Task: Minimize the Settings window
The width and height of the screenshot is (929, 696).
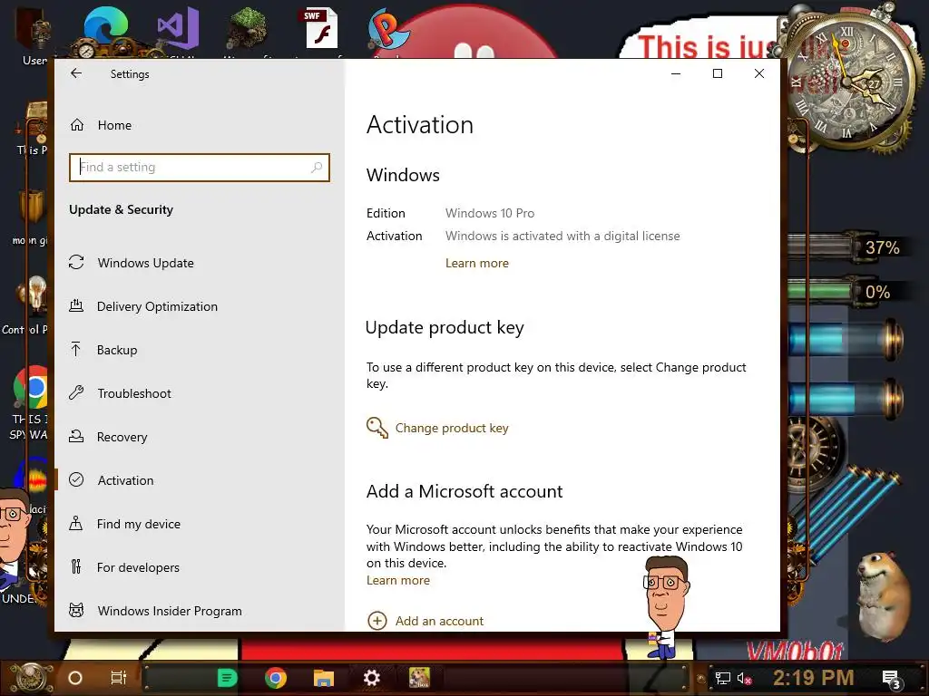Action: tap(676, 73)
